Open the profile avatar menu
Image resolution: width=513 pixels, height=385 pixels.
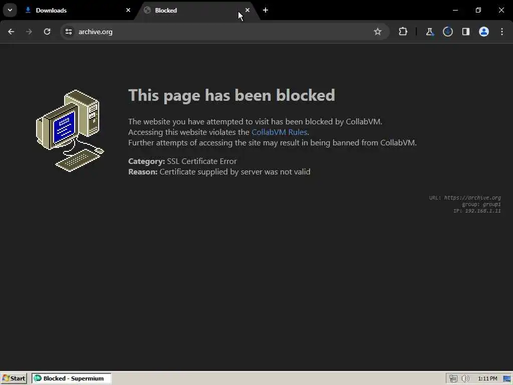coord(484,32)
